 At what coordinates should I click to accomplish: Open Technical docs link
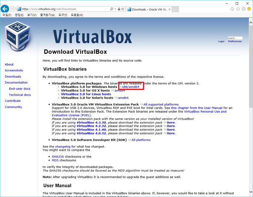pos(20,95)
